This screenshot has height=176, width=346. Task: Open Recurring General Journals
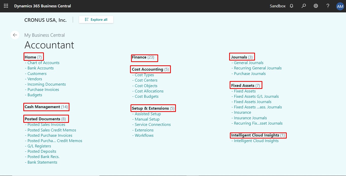pyautogui.click(x=258, y=68)
